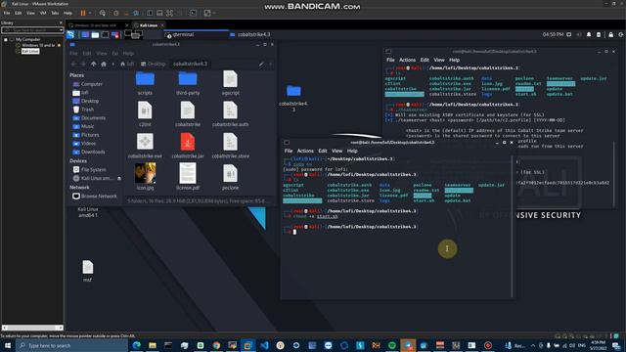Collapse My Computer tree in Library

pyautogui.click(x=6, y=39)
